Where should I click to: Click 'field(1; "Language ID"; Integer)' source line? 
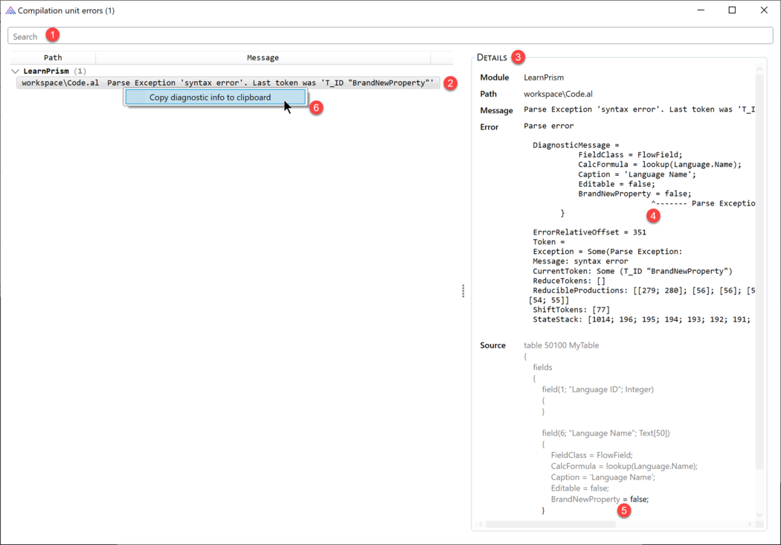coord(598,389)
